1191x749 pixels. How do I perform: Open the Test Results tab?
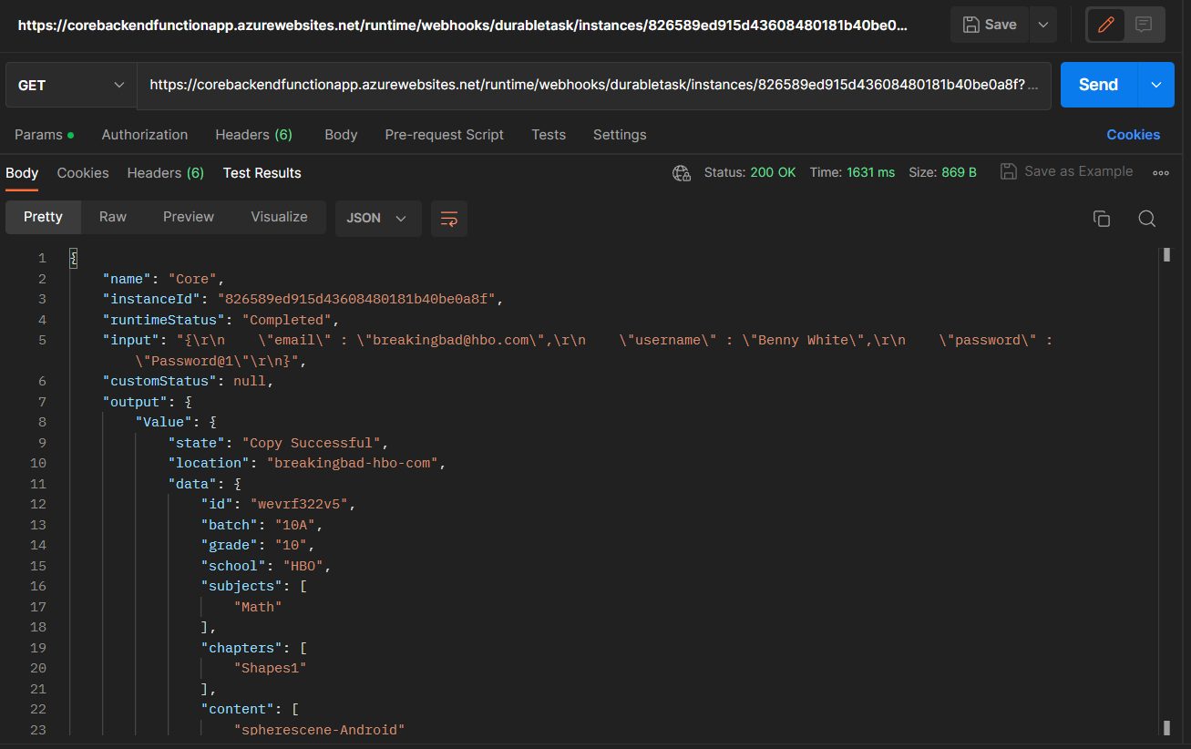pyautogui.click(x=262, y=172)
